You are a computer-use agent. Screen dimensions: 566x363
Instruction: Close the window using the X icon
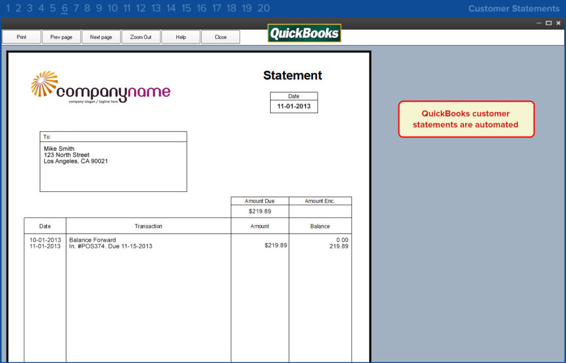point(558,23)
